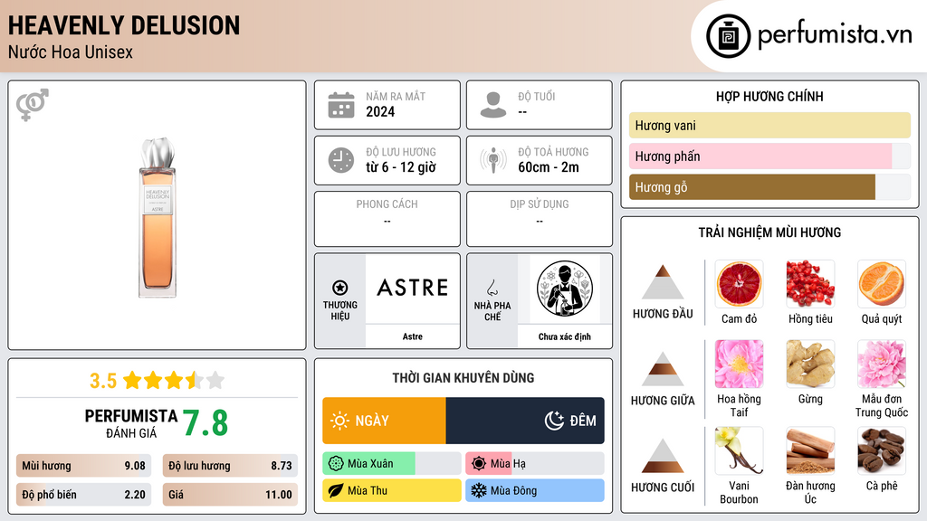Click the Hương cuối pyramid icon
927x521 pixels.
point(663,456)
